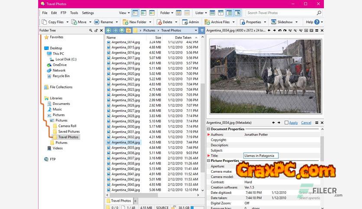The height and width of the screenshot is (209, 362).
Task: Click the Cancel link in metadata panel
Action: point(306,123)
